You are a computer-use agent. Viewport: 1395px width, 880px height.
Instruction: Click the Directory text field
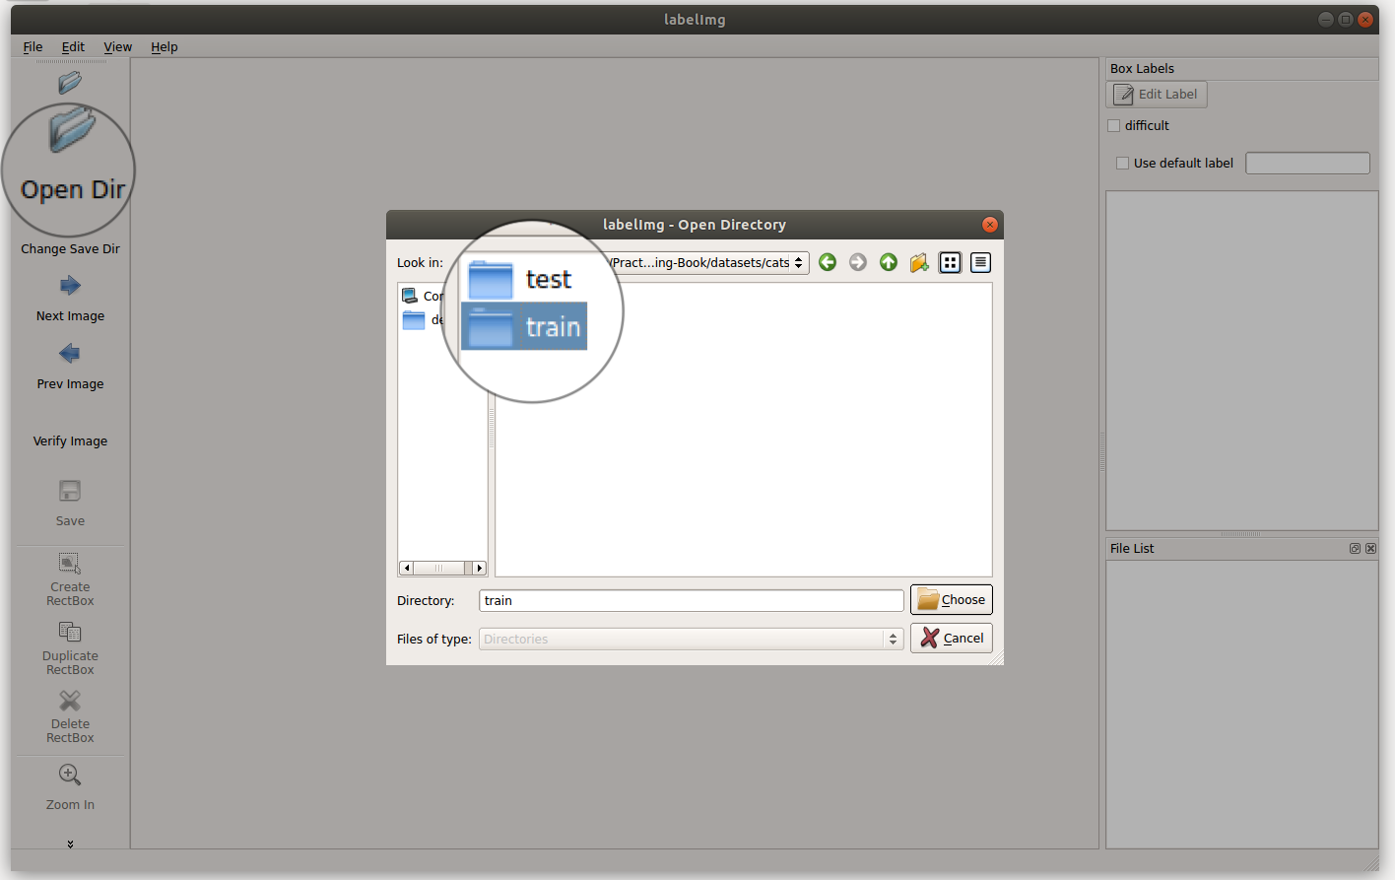tap(692, 601)
